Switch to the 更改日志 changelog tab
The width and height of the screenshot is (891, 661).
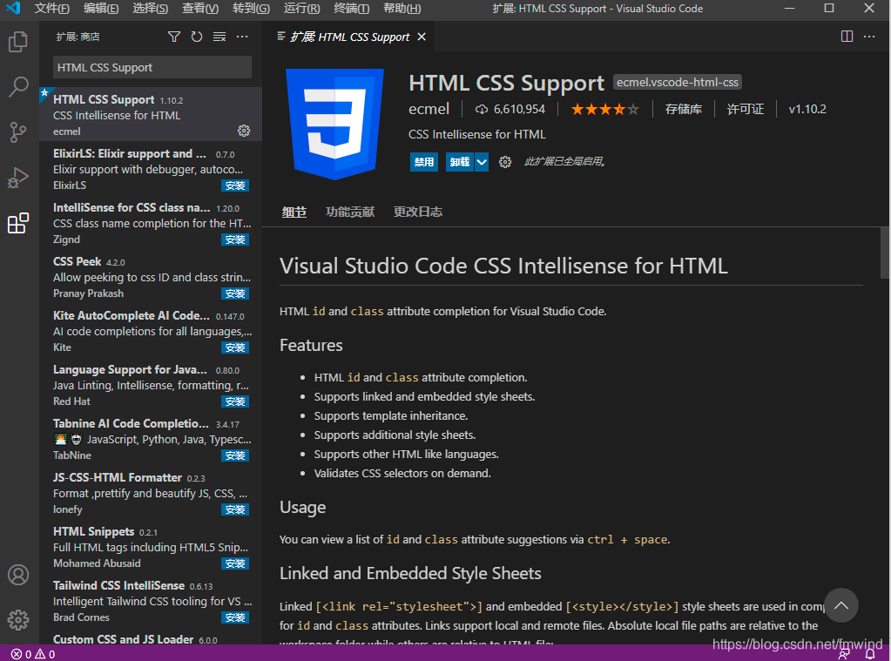418,212
